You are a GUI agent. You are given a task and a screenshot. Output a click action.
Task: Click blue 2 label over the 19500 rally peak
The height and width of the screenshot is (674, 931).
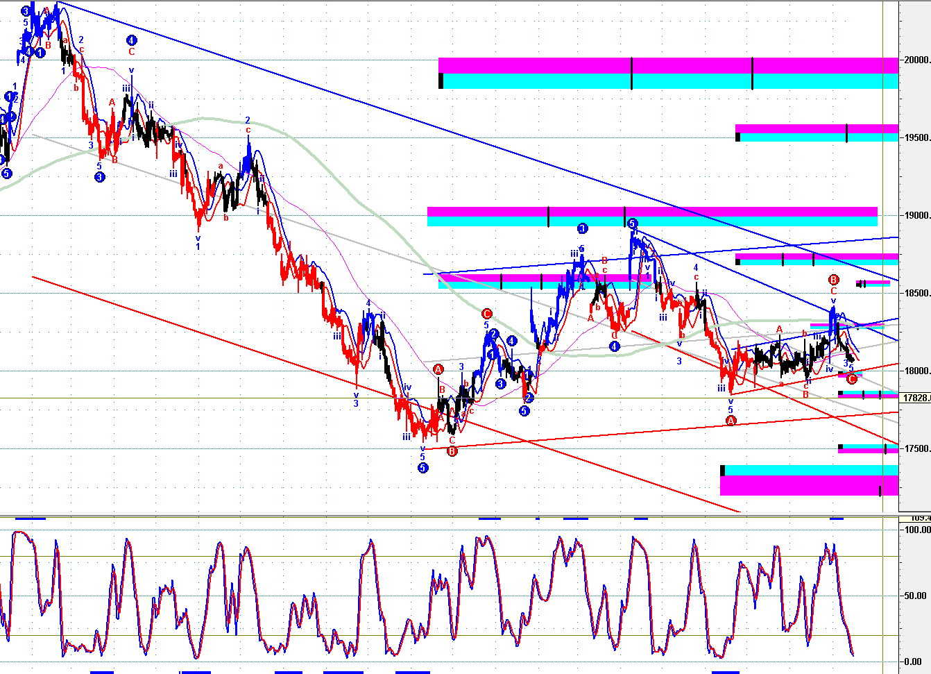pos(248,121)
